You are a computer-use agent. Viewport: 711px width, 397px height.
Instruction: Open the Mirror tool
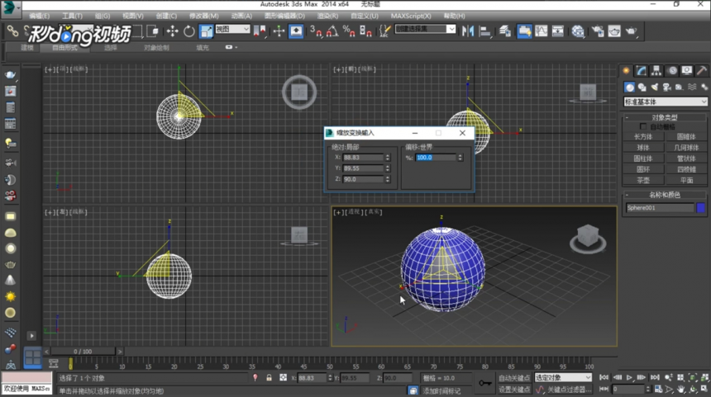coord(467,31)
